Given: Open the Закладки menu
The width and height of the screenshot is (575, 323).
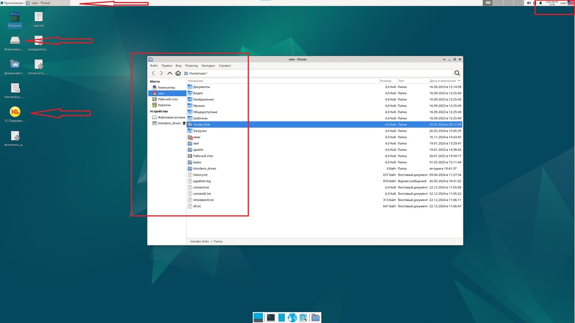Looking at the screenshot, I should tap(208, 66).
